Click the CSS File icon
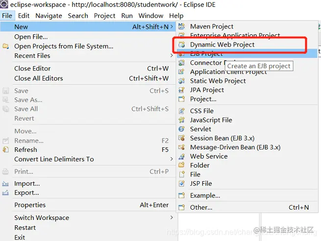 click(x=182, y=111)
